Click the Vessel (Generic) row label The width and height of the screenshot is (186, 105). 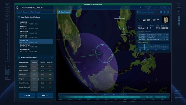[24, 87]
